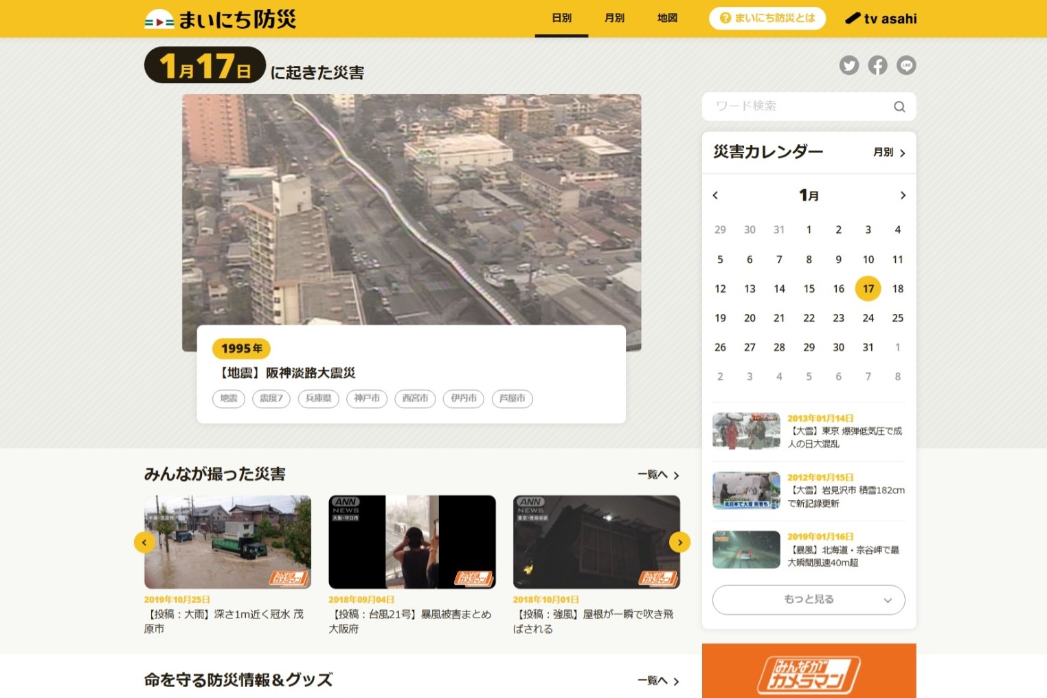Click the 2018年10月01日 date label
Image resolution: width=1047 pixels, height=698 pixels.
tap(546, 600)
